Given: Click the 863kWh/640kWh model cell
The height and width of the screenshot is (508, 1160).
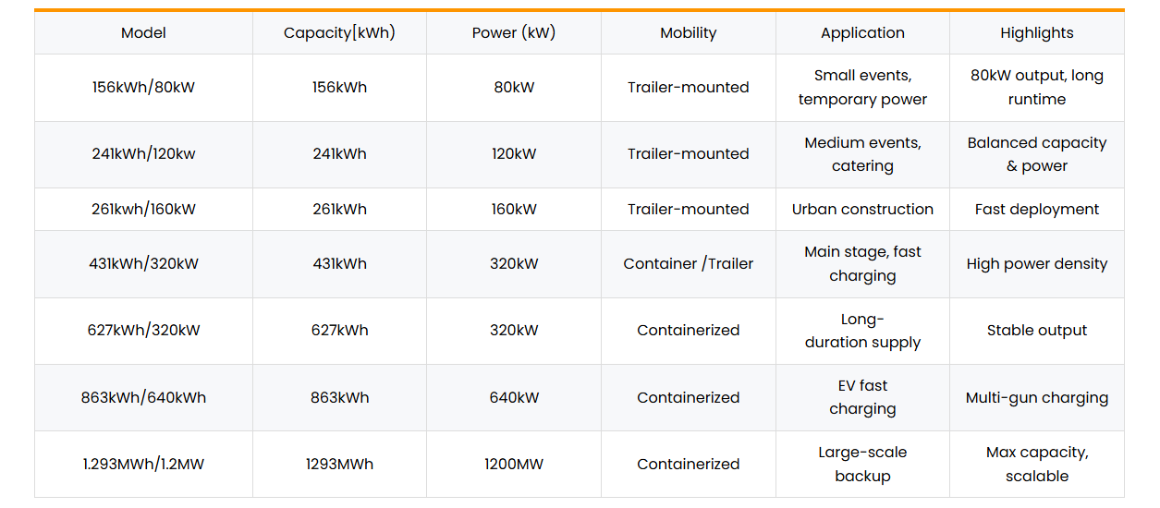Looking at the screenshot, I should click(143, 398).
